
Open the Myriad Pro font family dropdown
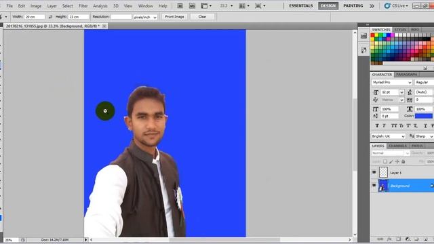[392, 83]
